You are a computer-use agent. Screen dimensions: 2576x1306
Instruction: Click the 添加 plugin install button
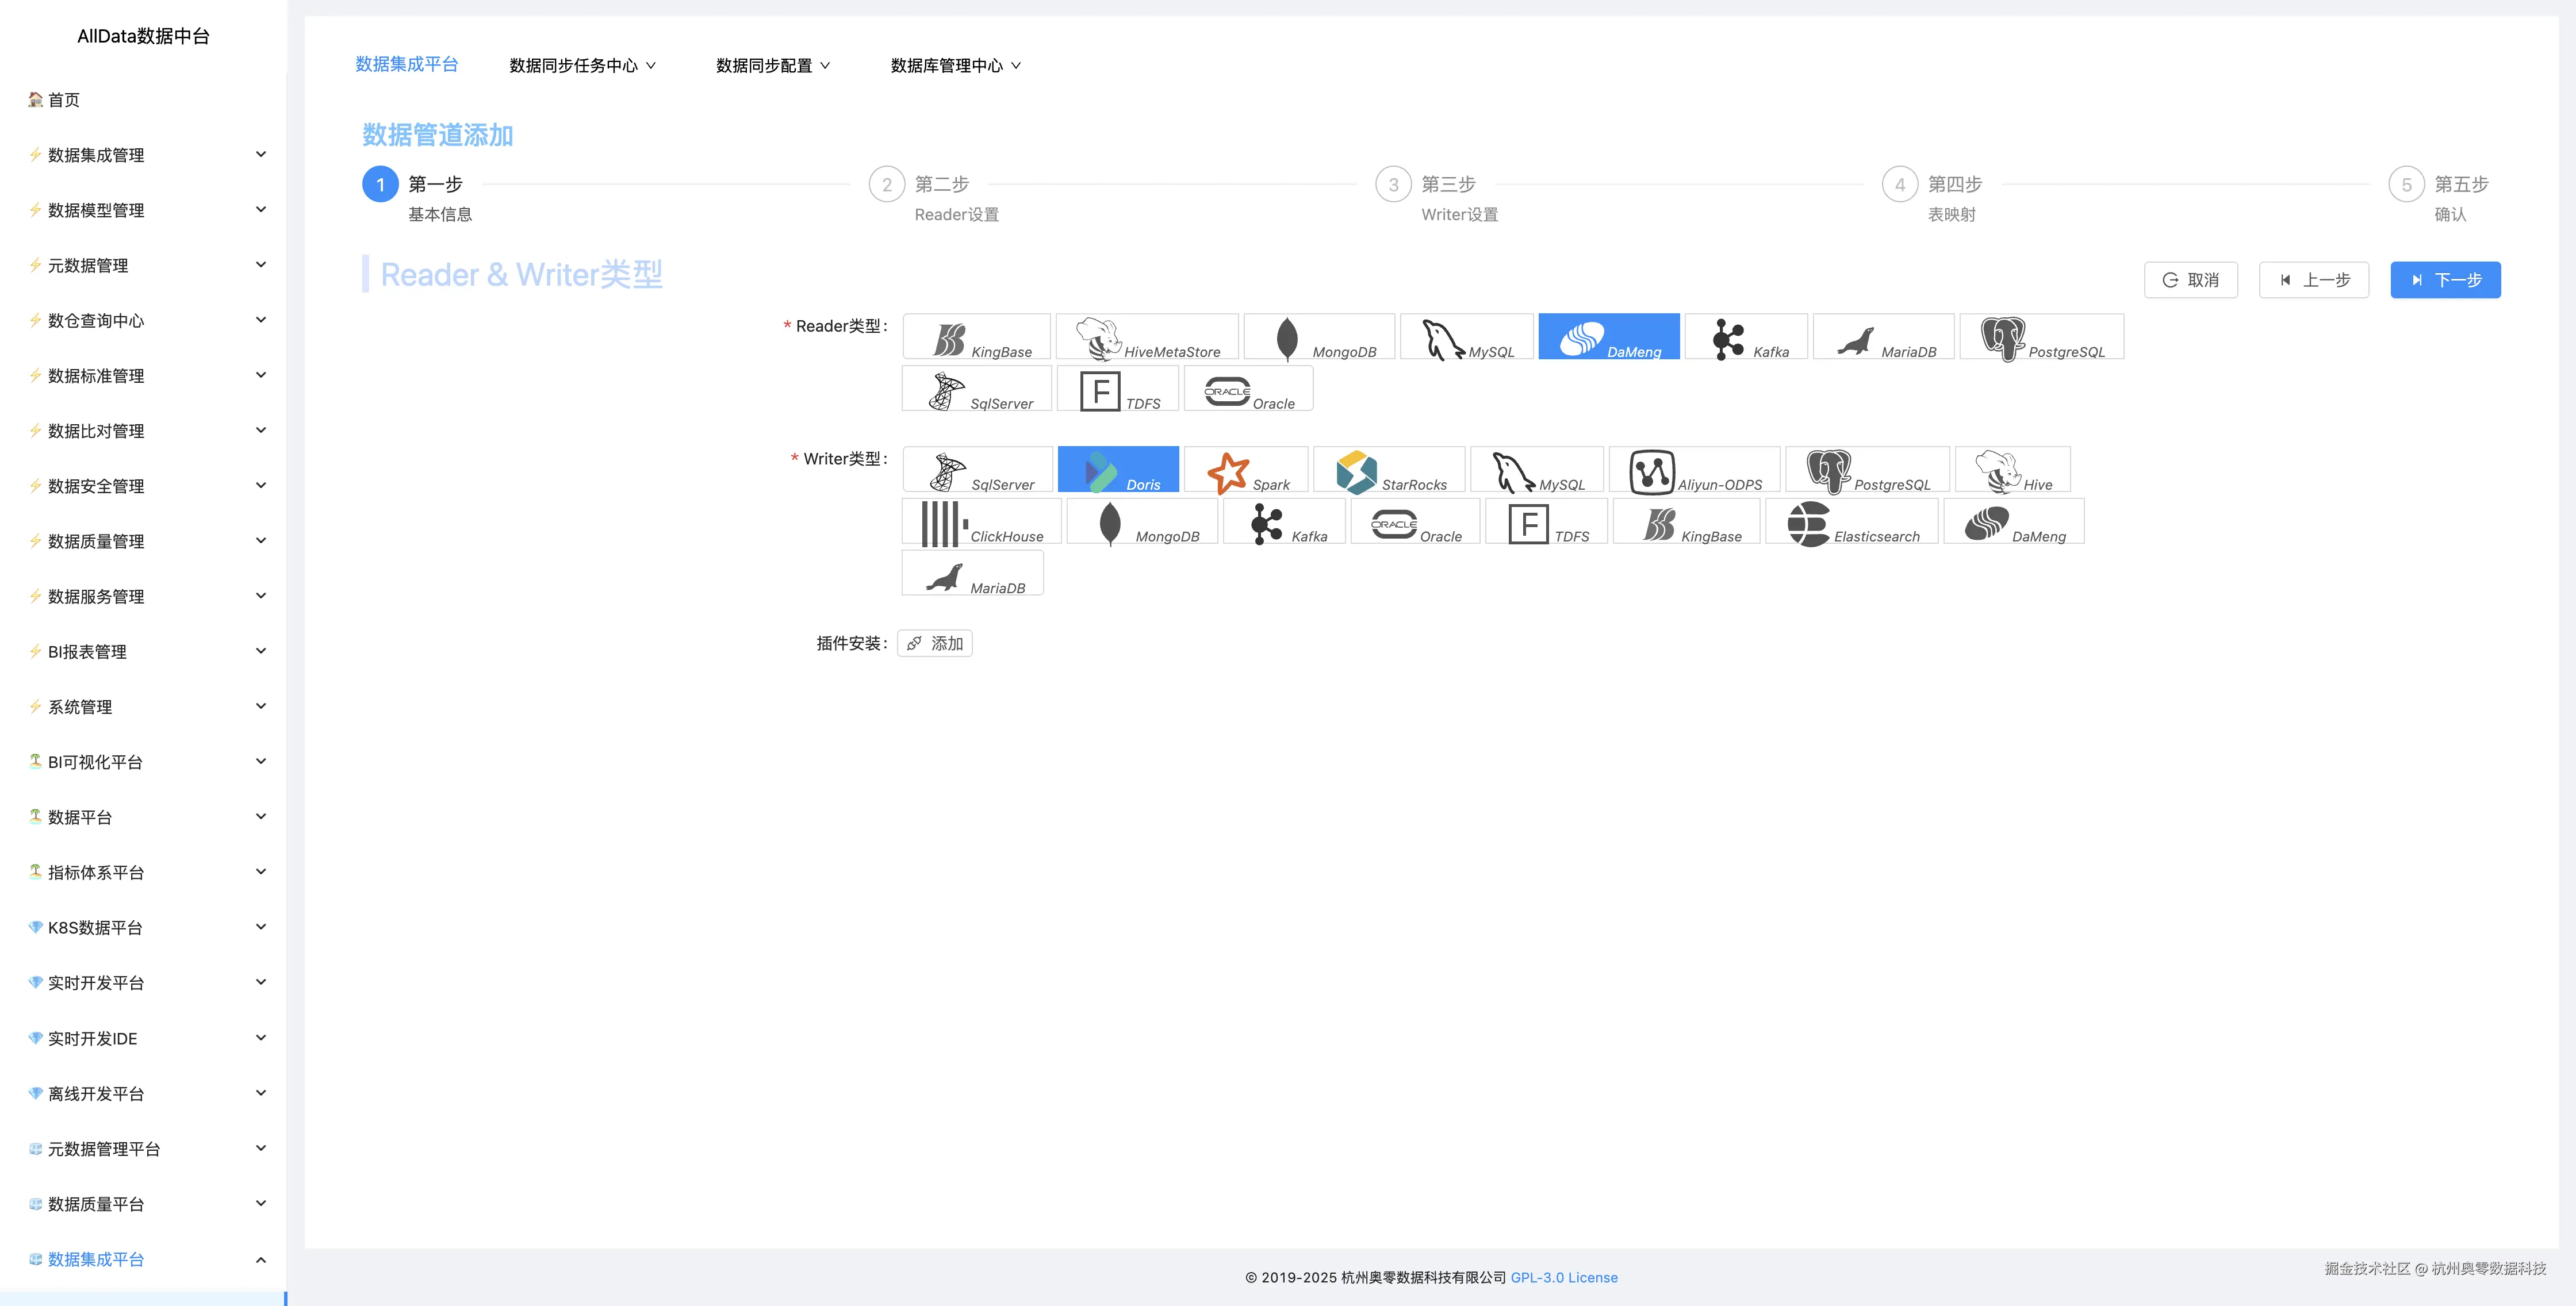(x=934, y=643)
